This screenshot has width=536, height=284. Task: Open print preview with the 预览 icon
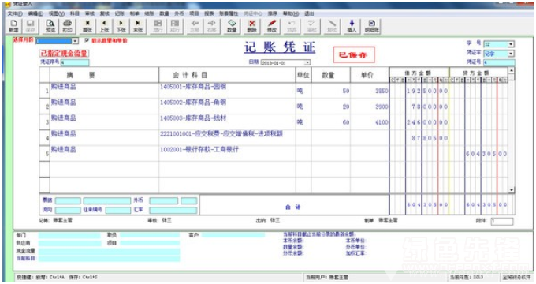click(50, 26)
